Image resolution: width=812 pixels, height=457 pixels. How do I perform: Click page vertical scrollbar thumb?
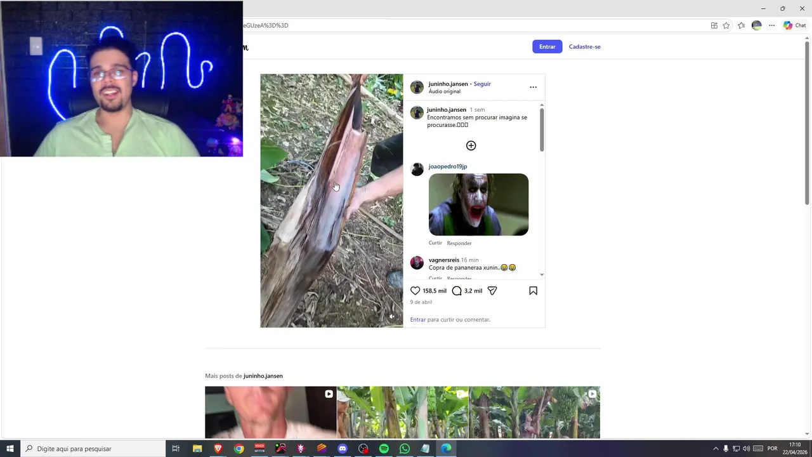(807, 123)
